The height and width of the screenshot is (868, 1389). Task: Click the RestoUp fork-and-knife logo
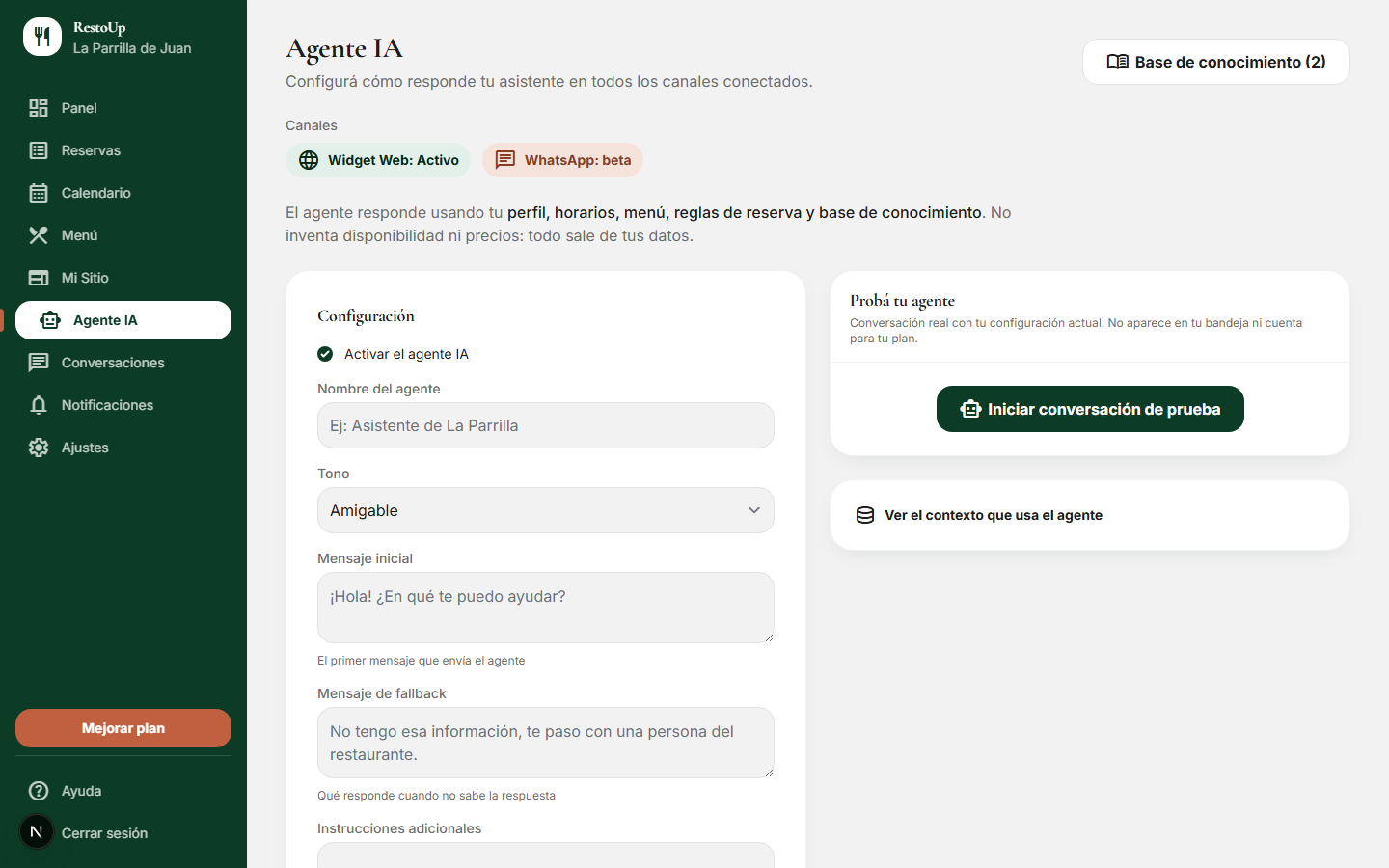click(42, 37)
